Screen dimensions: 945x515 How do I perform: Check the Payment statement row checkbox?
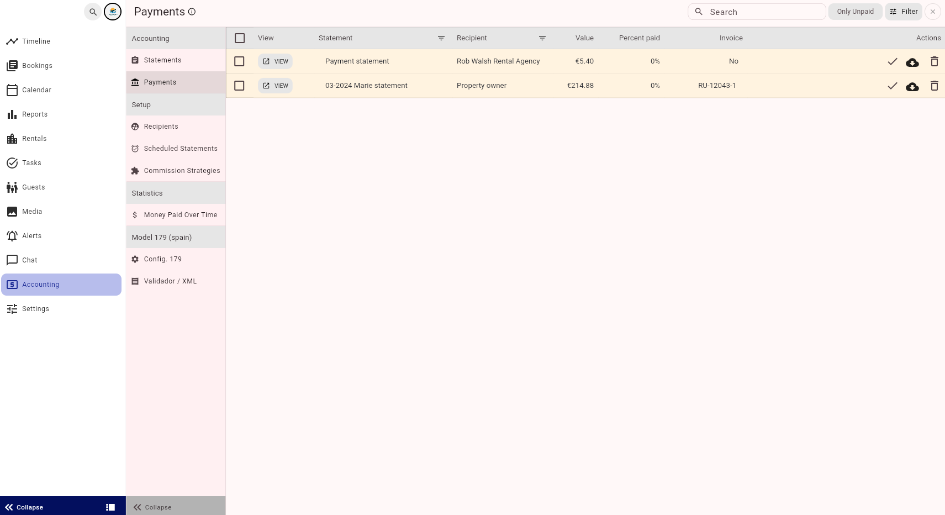pyautogui.click(x=239, y=61)
